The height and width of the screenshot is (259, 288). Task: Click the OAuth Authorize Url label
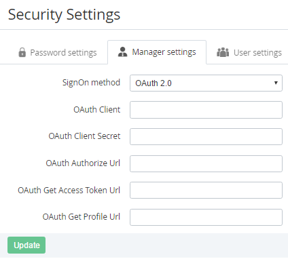(x=83, y=163)
